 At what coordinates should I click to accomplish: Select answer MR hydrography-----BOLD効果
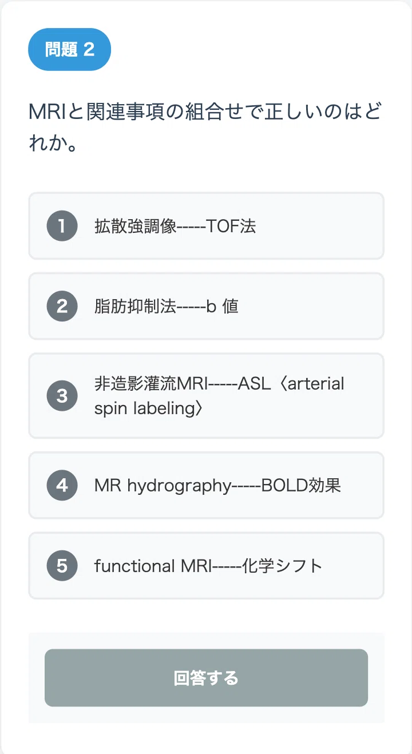[x=206, y=485]
